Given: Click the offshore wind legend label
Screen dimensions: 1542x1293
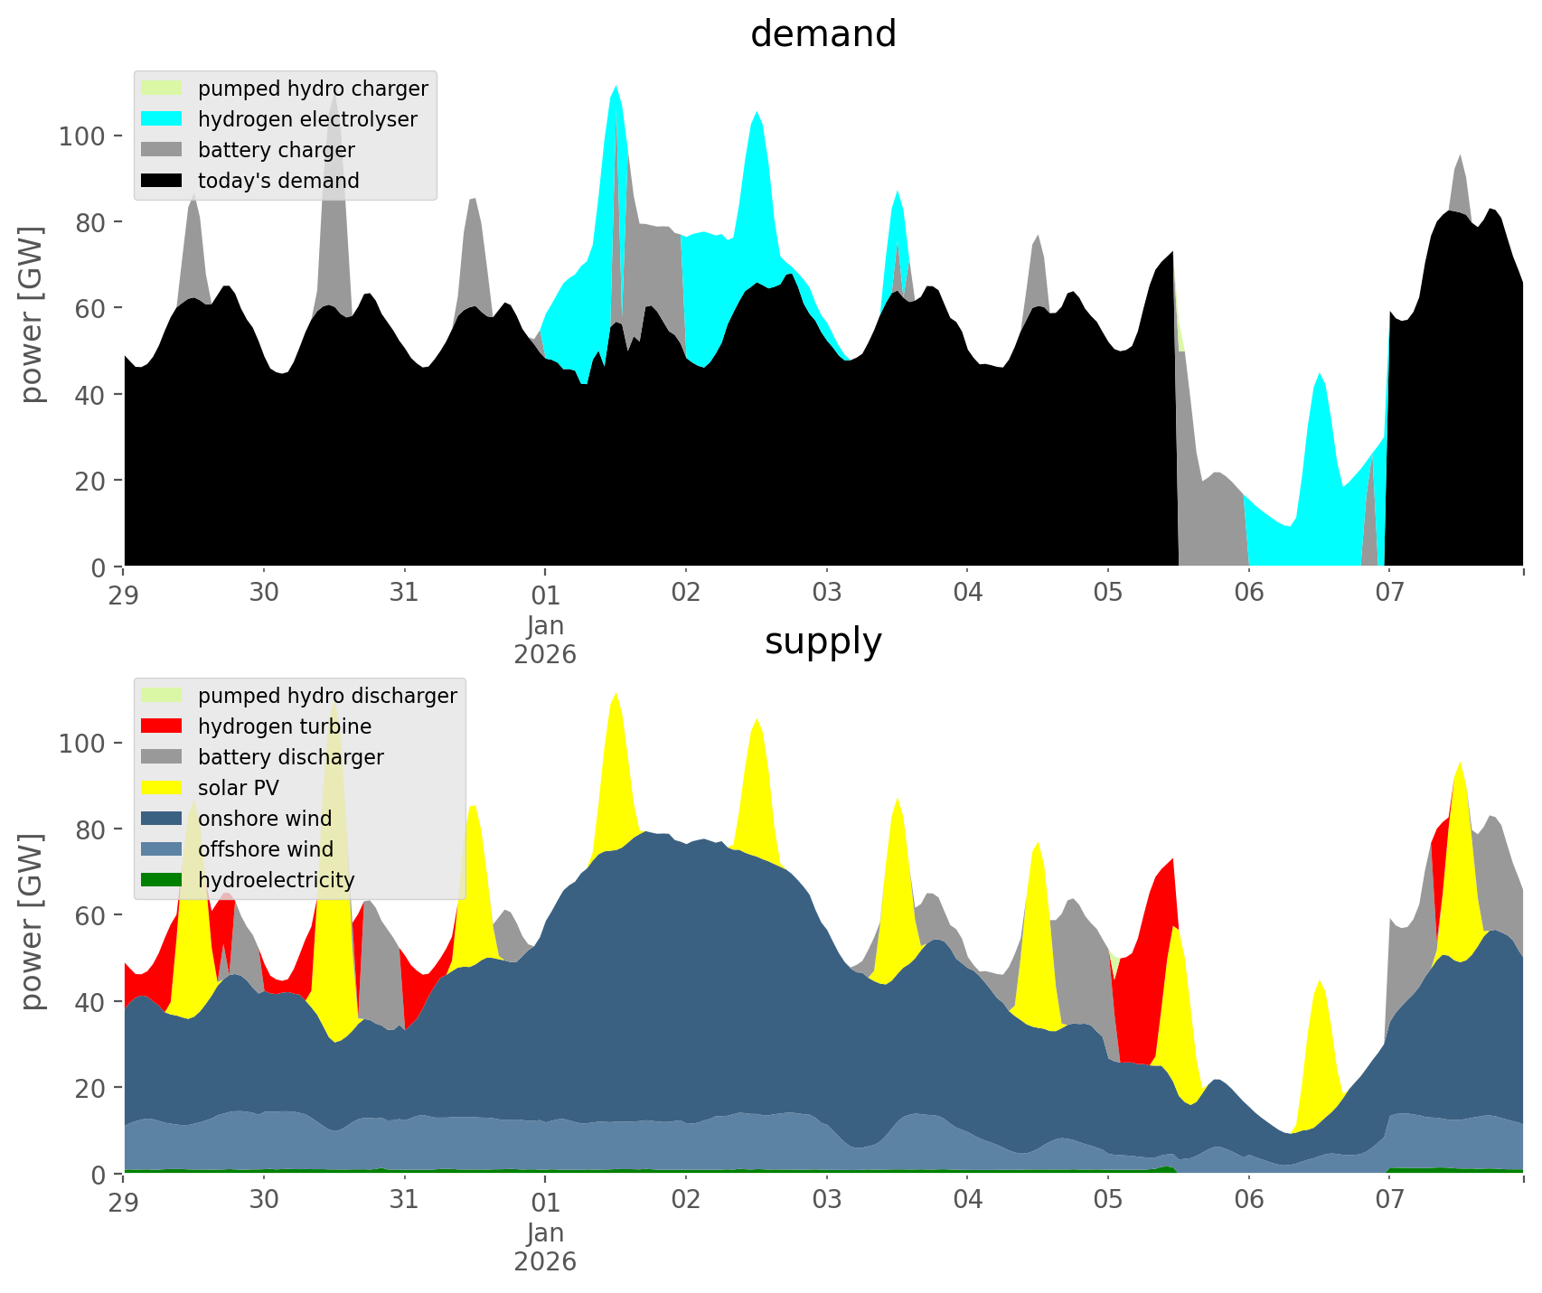Looking at the screenshot, I should click(x=265, y=849).
